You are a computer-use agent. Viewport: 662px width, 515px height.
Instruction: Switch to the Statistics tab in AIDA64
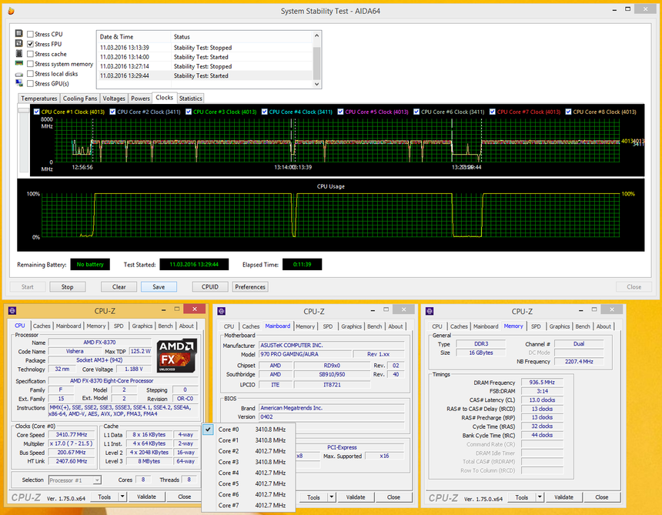189,98
